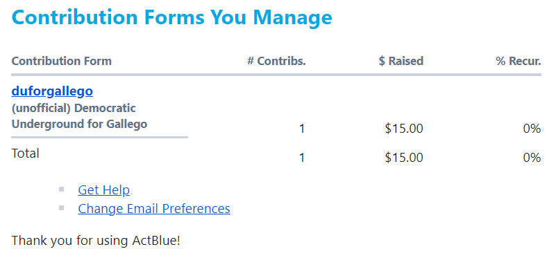Image resolution: width=547 pixels, height=258 pixels.
Task: Open the duforgallego contribution form link
Action: 52,91
